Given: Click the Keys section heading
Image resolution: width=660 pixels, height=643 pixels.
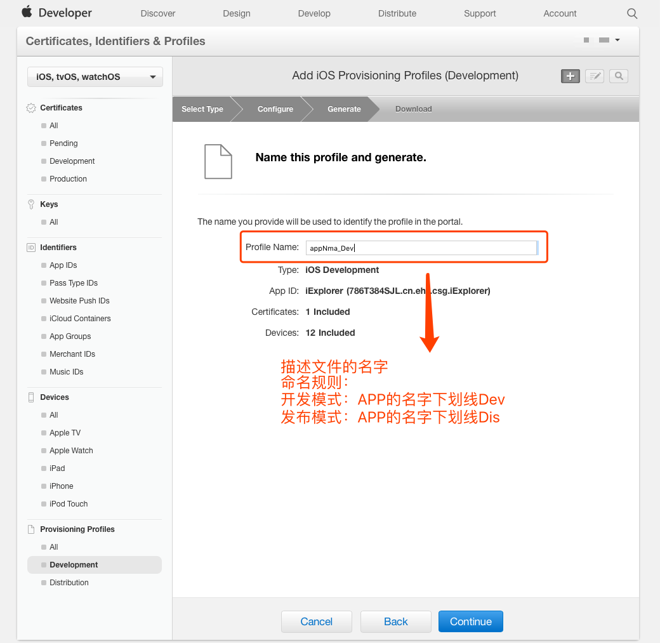Looking at the screenshot, I should tap(49, 204).
